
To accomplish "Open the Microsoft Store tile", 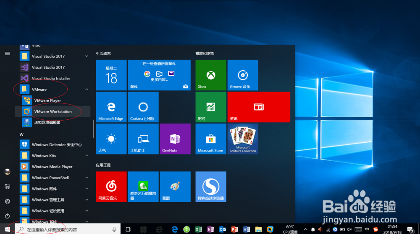I will [210, 139].
